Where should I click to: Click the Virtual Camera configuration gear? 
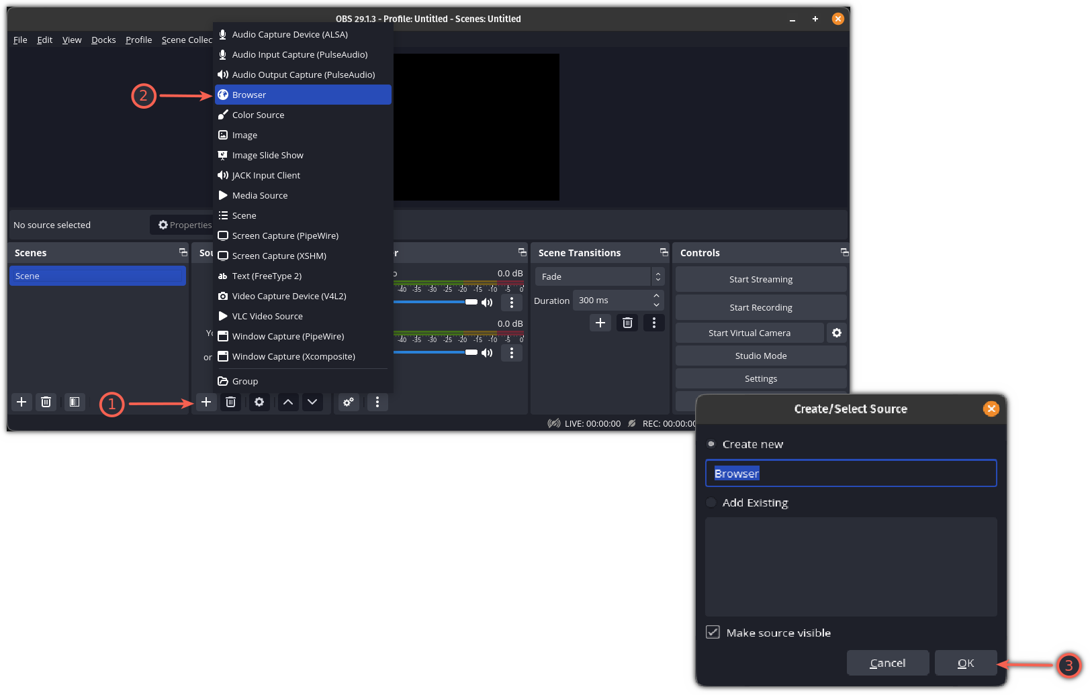(x=836, y=333)
